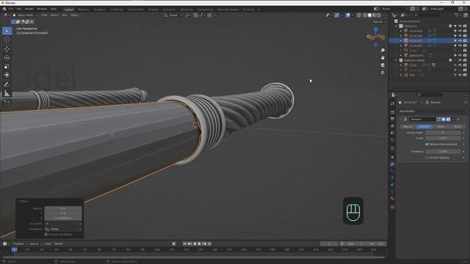470x264 pixels.
Task: Hide Circle.007 with its eye icon
Action: tap(460, 41)
